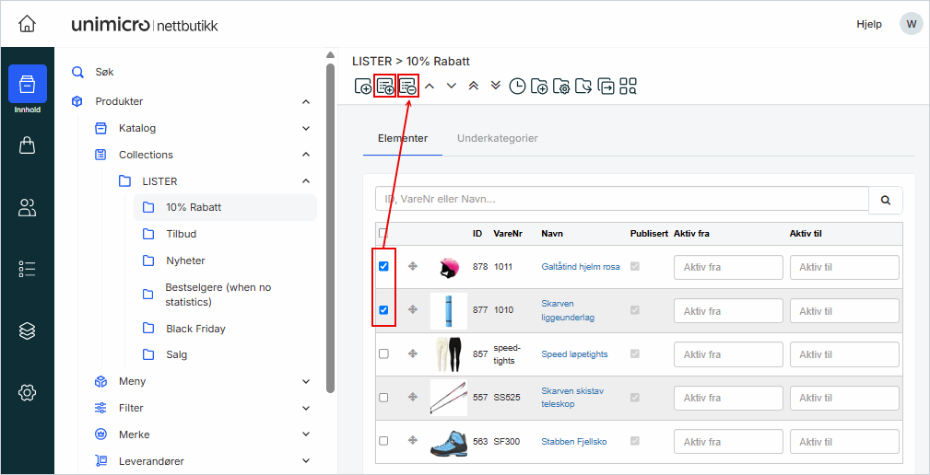930x475 pixels.
Task: Open the customers icon in left sidebar
Action: [x=27, y=208]
